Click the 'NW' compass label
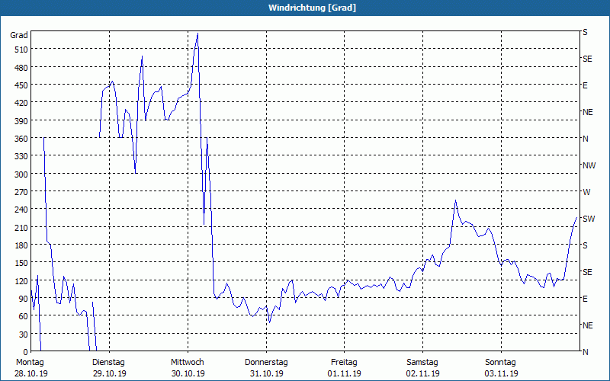This screenshot has width=610, height=381. 589,165
